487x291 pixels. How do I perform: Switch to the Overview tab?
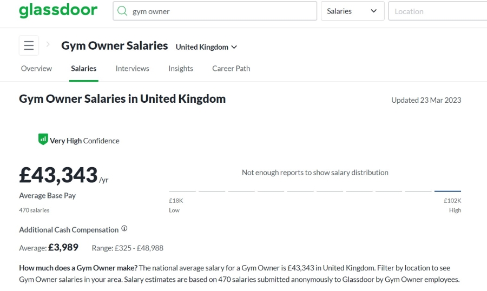[x=36, y=68]
